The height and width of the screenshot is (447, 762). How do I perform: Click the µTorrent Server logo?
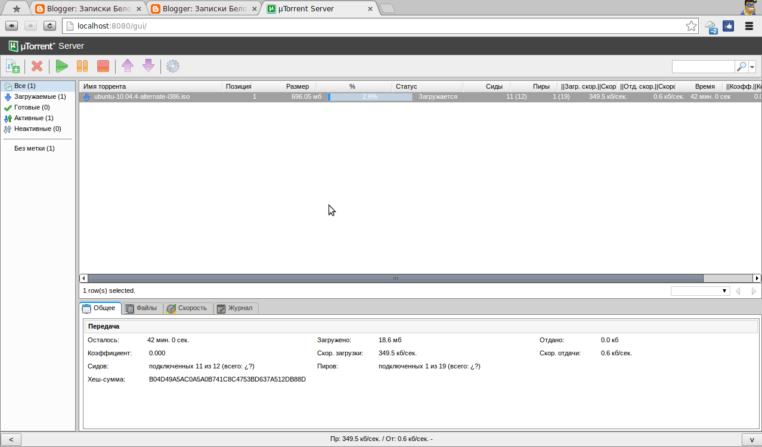tap(46, 46)
